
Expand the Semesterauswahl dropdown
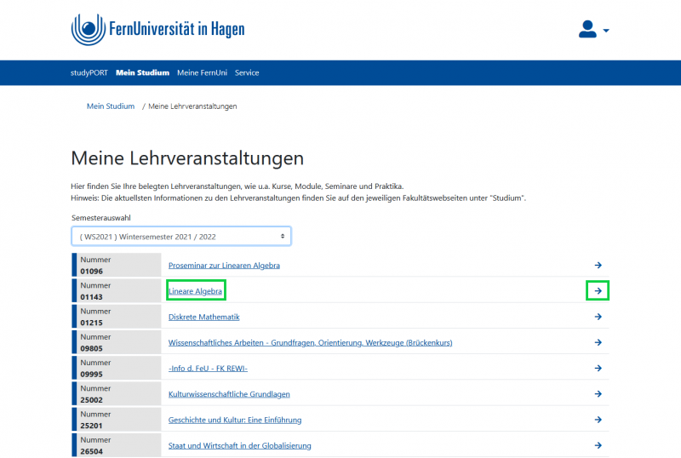[x=181, y=236]
